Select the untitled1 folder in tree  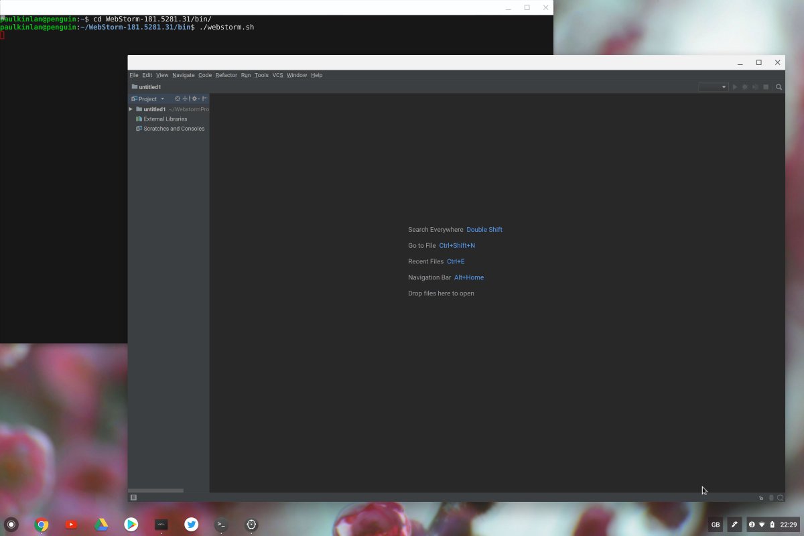click(151, 109)
